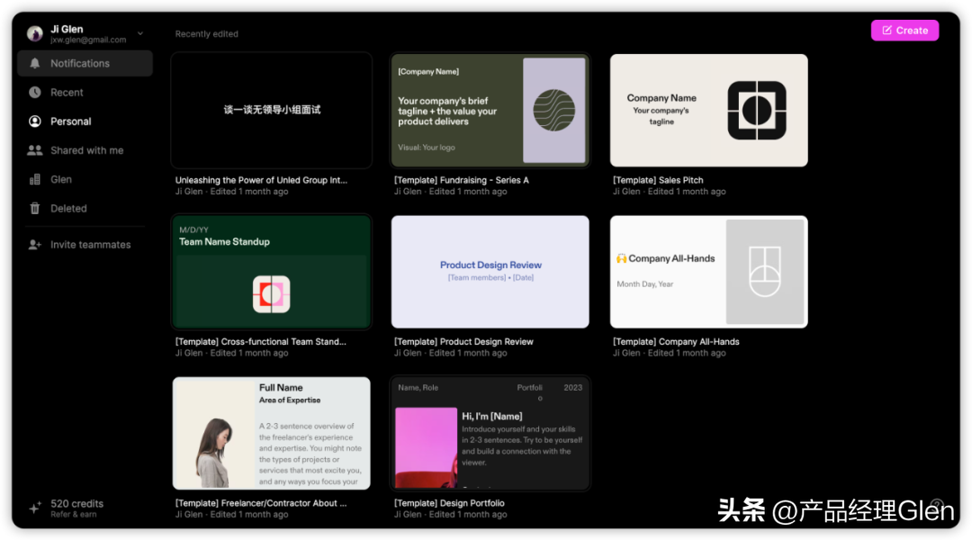The width and height of the screenshot is (972, 540).
Task: Click 'Edited 1 month ago' under Design Portfolio
Action: click(468, 515)
